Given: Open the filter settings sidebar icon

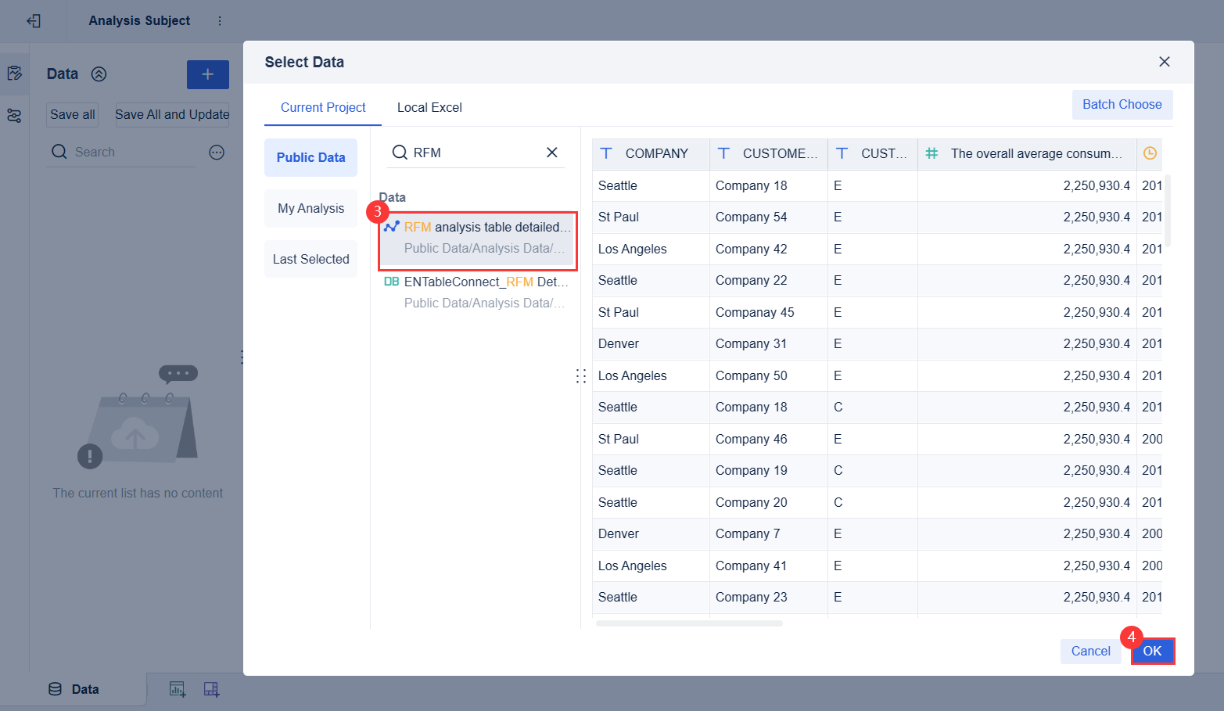Looking at the screenshot, I should click(14, 116).
